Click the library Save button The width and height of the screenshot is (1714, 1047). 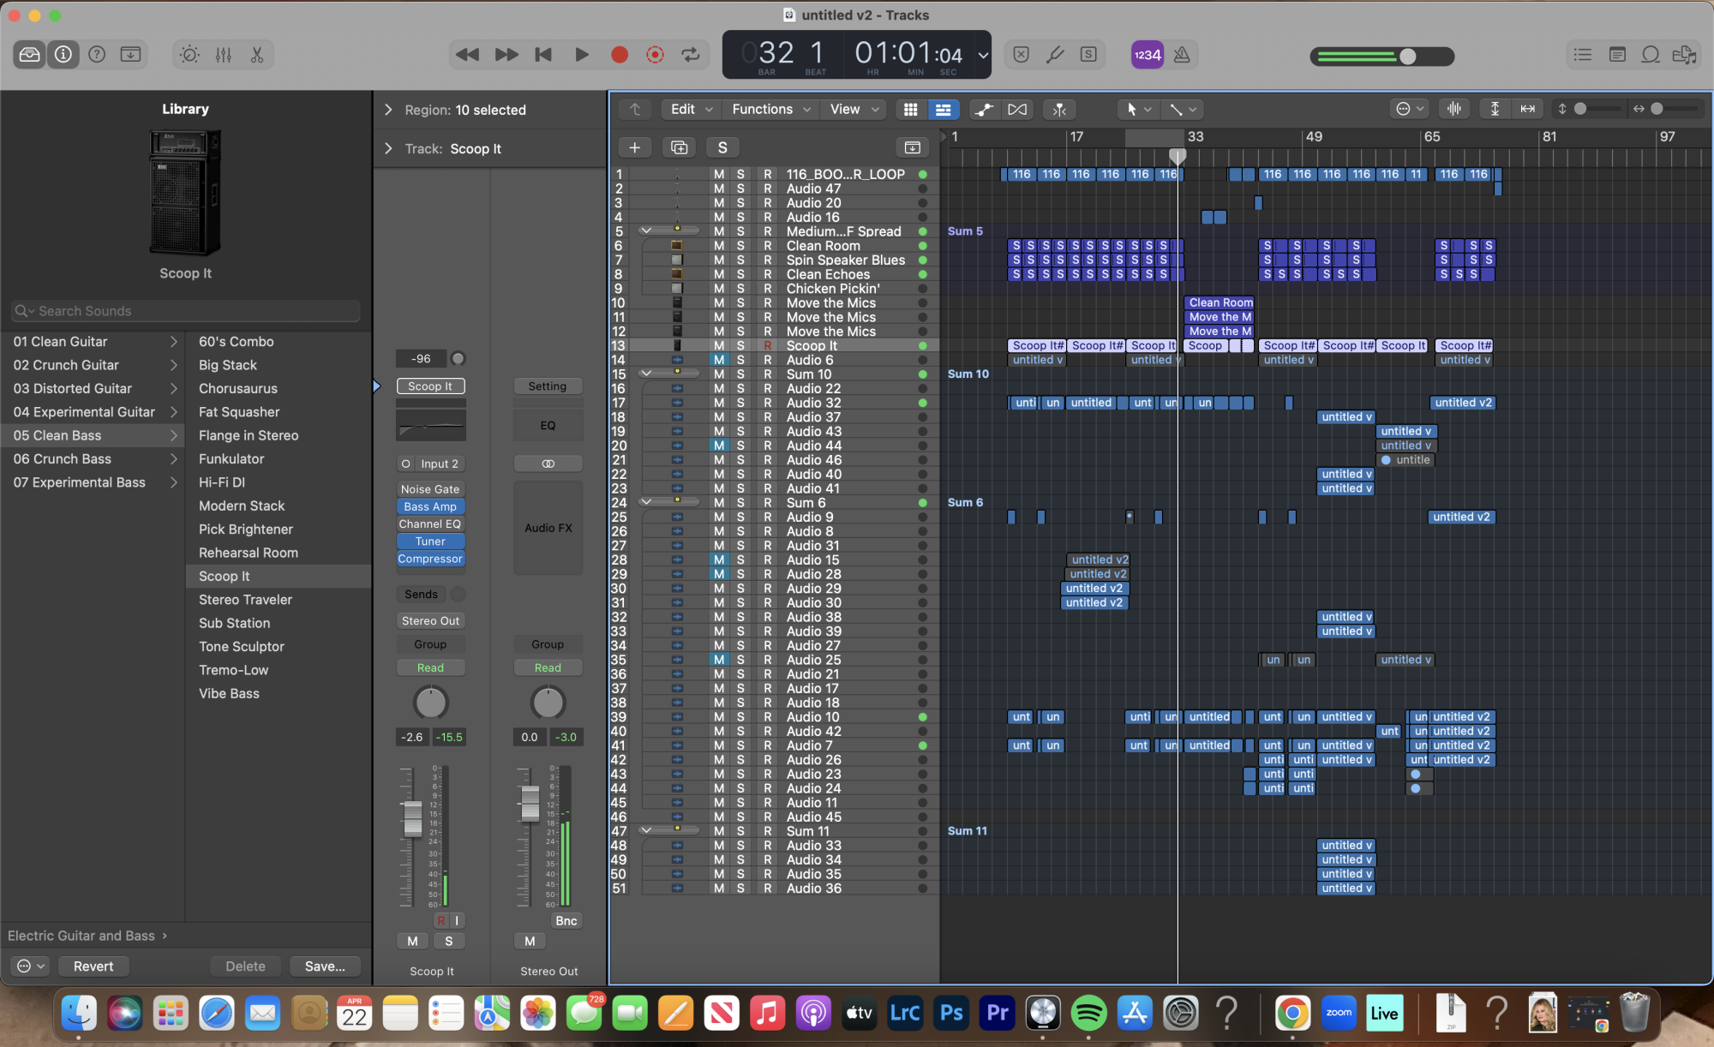click(325, 966)
